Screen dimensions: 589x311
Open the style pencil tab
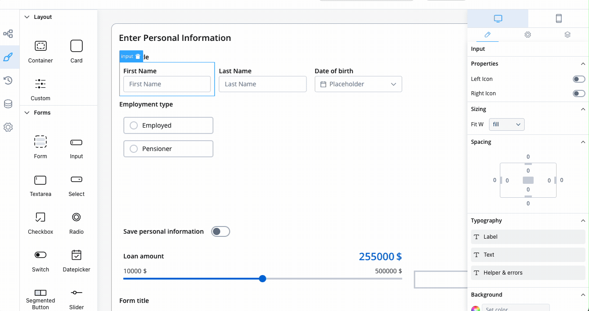click(x=487, y=35)
